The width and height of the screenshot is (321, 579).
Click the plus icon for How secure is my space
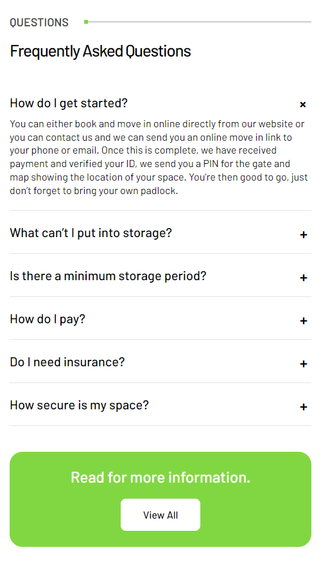pyautogui.click(x=303, y=407)
